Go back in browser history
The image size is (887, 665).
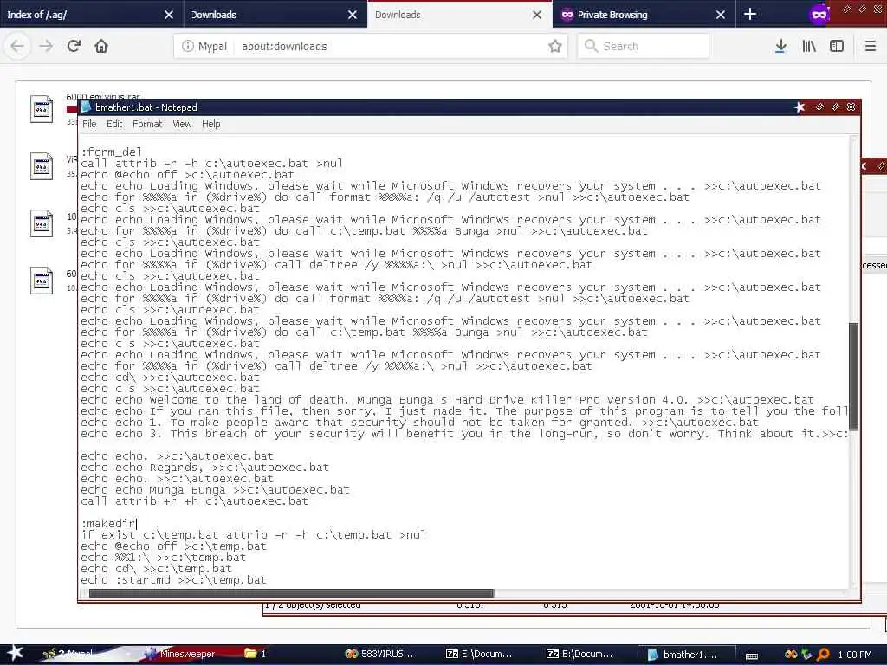pos(17,46)
